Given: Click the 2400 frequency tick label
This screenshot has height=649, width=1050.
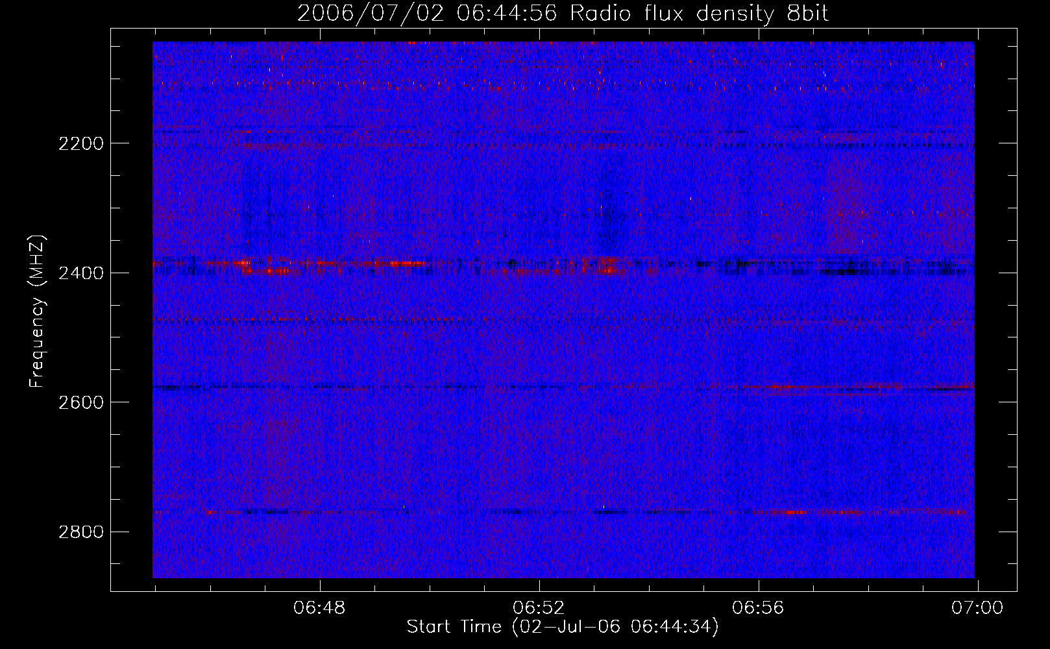Looking at the screenshot, I should tap(80, 273).
